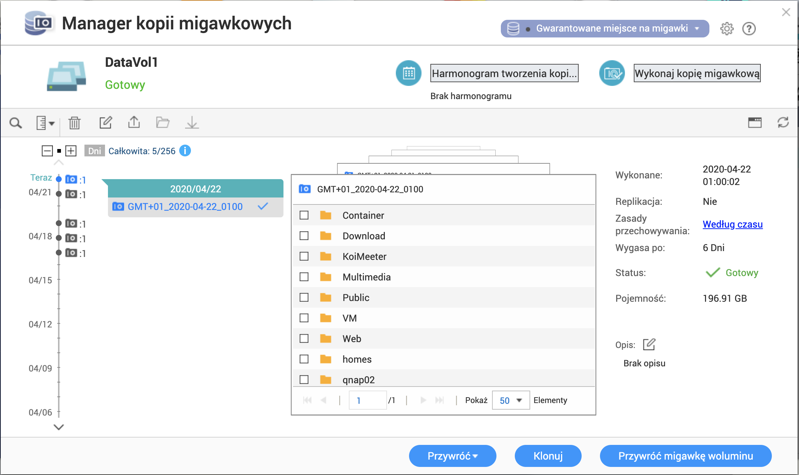
Task: Click the Klonuj button
Action: [548, 456]
